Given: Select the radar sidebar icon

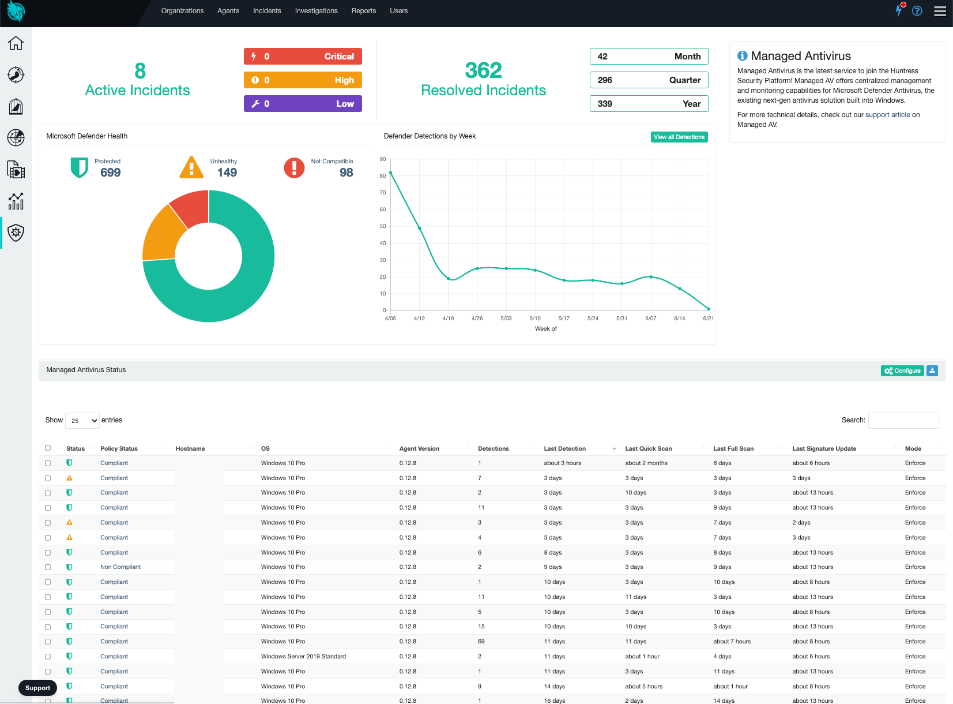Looking at the screenshot, I should (x=16, y=137).
